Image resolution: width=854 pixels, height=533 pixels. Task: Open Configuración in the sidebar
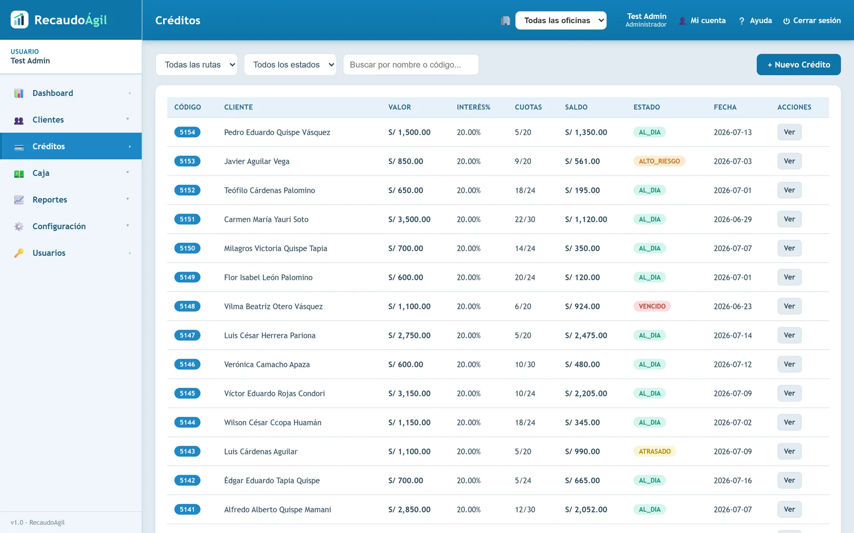click(71, 226)
